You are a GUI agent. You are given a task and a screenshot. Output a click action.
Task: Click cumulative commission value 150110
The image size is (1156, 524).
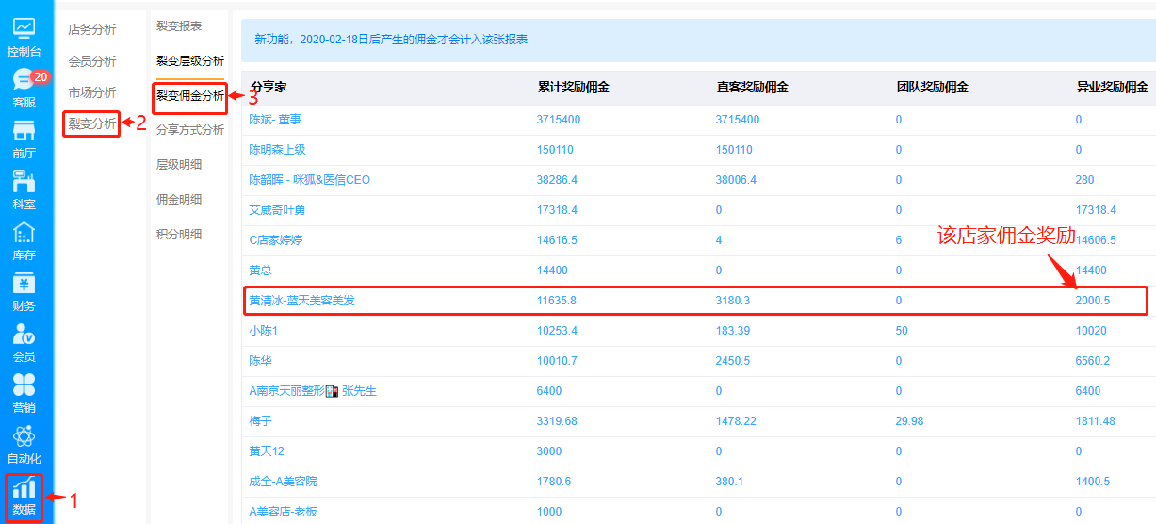pyautogui.click(x=555, y=150)
